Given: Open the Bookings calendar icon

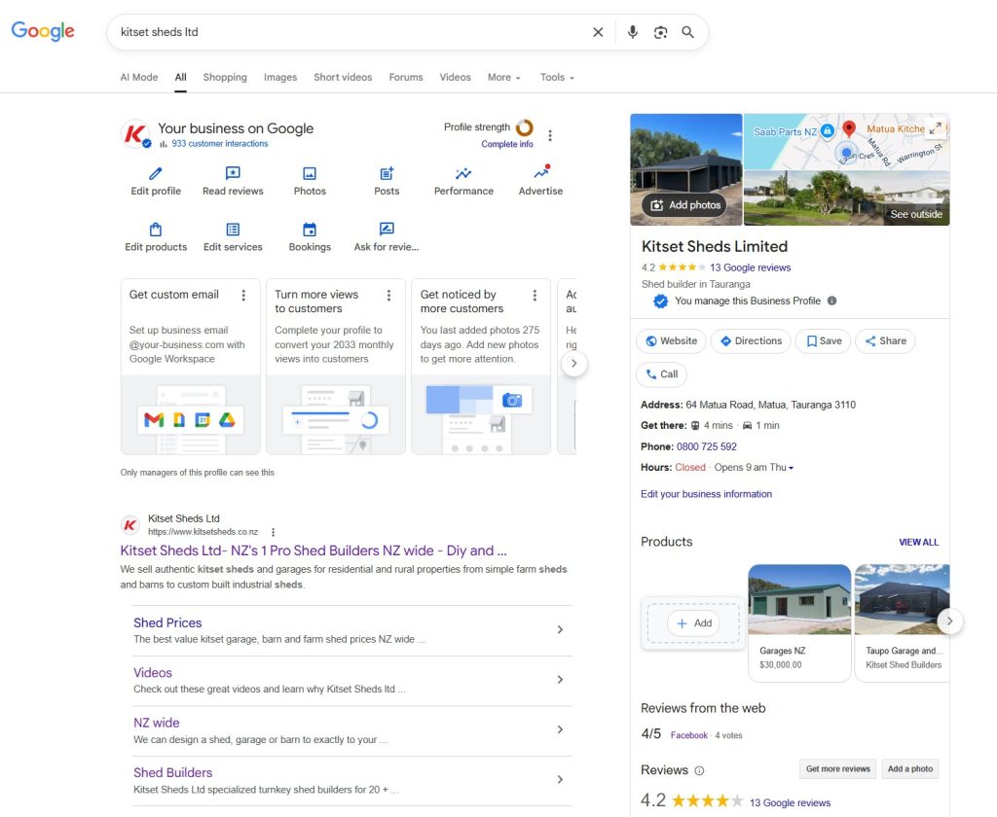Looking at the screenshot, I should [x=310, y=230].
